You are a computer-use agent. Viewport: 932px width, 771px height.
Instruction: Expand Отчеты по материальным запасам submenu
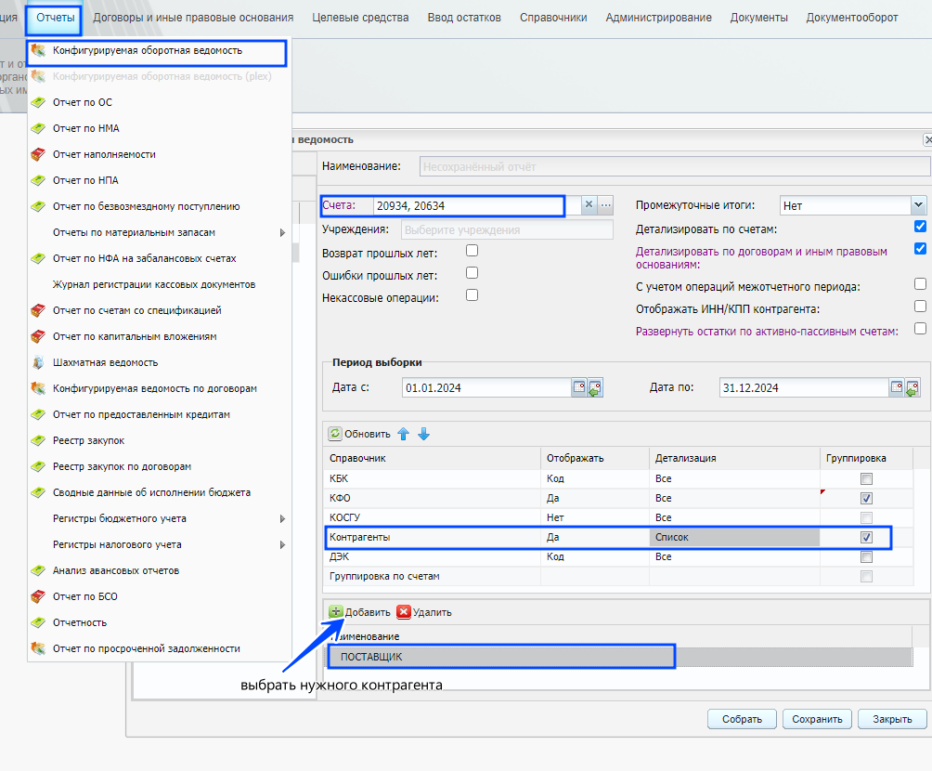[282, 232]
